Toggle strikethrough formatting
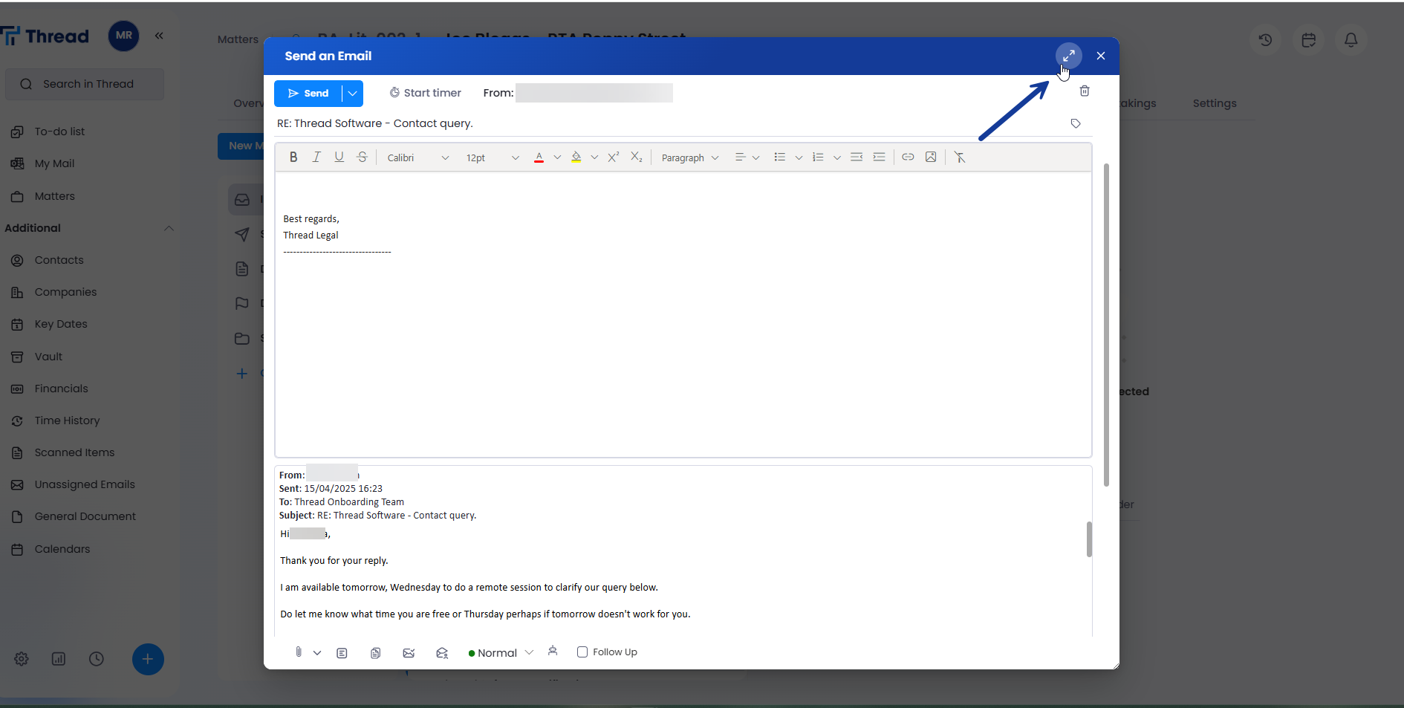Screen dimensions: 1404x708 (x=362, y=157)
